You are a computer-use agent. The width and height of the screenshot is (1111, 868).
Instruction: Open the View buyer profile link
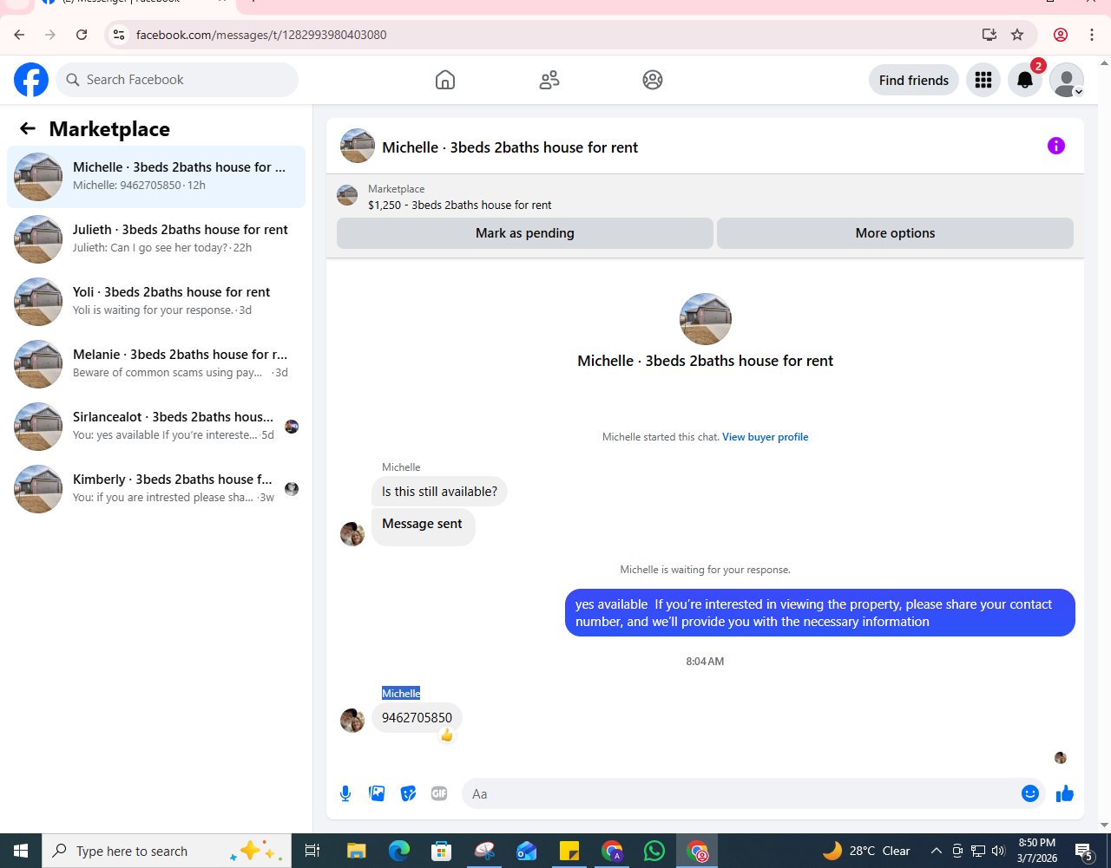(765, 437)
